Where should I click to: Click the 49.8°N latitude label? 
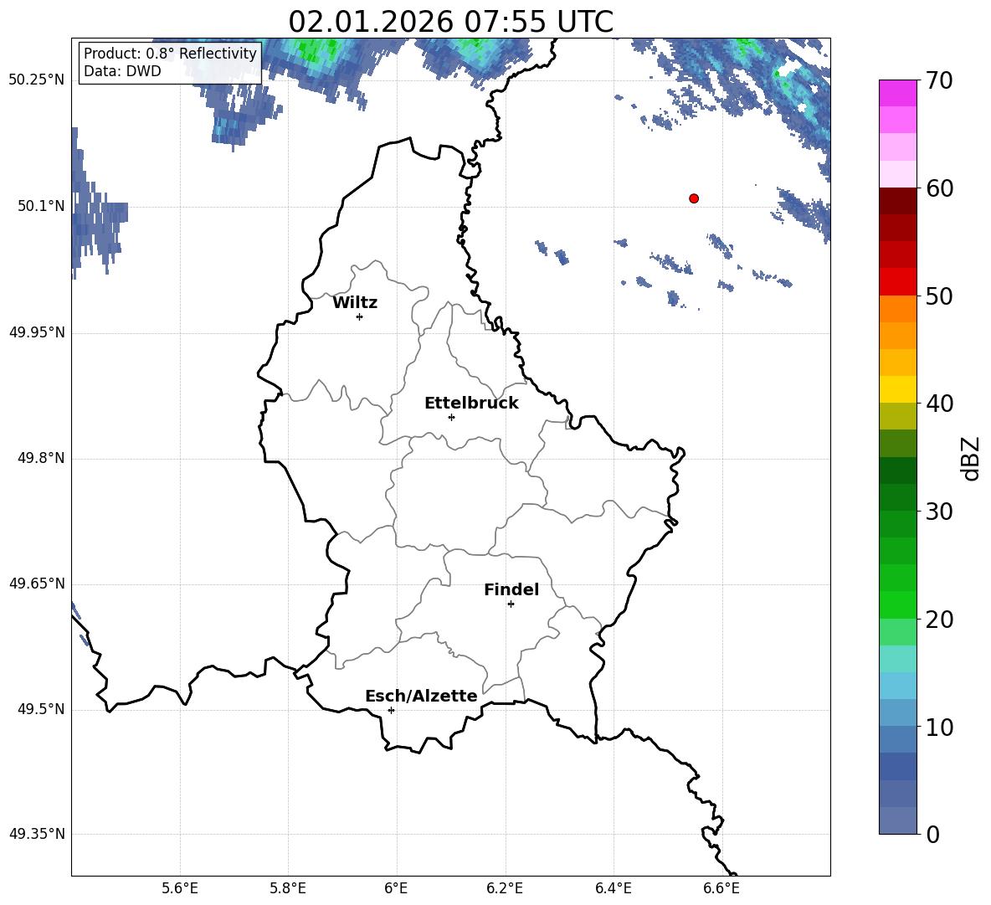click(x=41, y=458)
